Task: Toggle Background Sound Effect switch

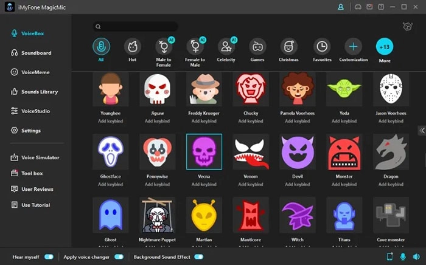Action: [x=198, y=257]
